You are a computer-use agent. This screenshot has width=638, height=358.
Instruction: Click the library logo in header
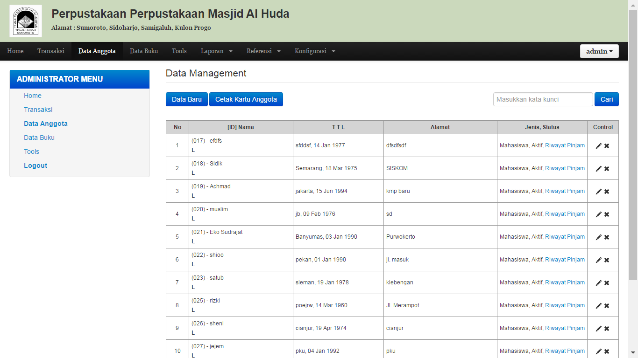tap(26, 21)
